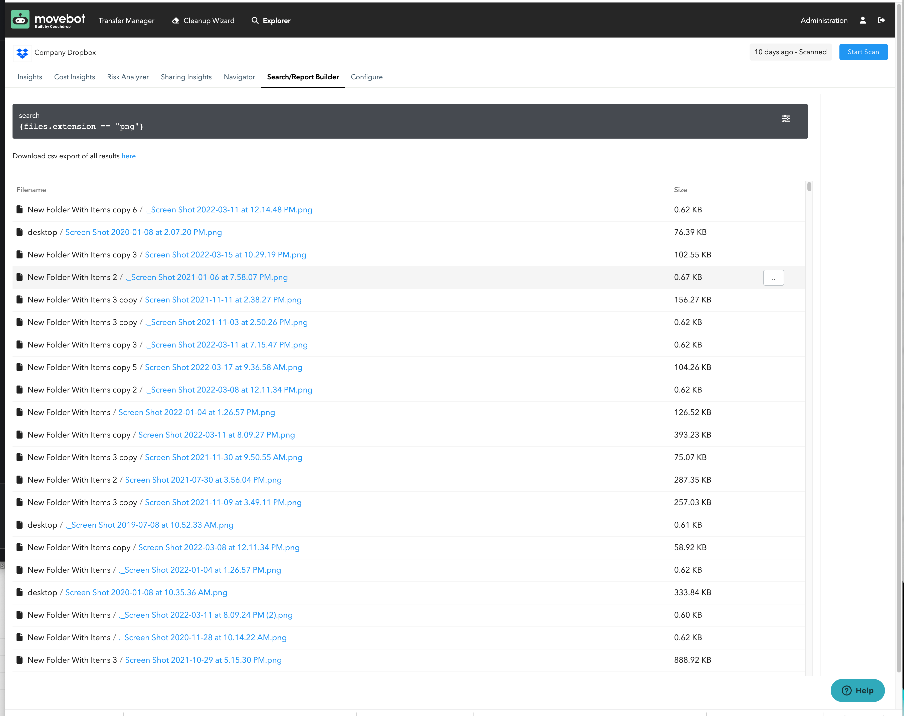Viewport: 904px width, 716px height.
Task: Click inside the search query field
Action: (168, 126)
